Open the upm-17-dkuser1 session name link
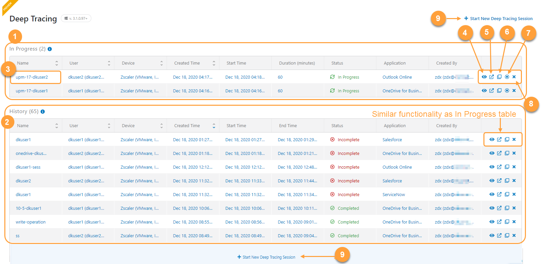This screenshot has height=264, width=549. pos(32,91)
